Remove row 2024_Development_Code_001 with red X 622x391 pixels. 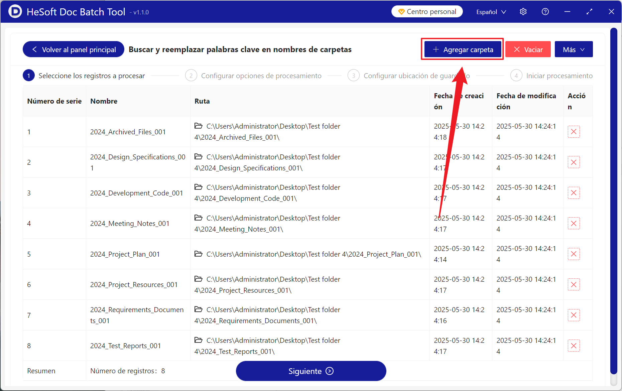574,193
